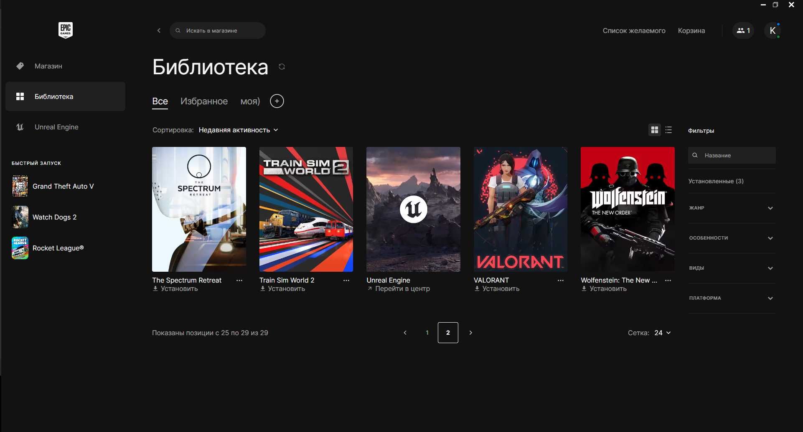Go to next page arrow
This screenshot has width=803, height=432.
[x=471, y=333]
